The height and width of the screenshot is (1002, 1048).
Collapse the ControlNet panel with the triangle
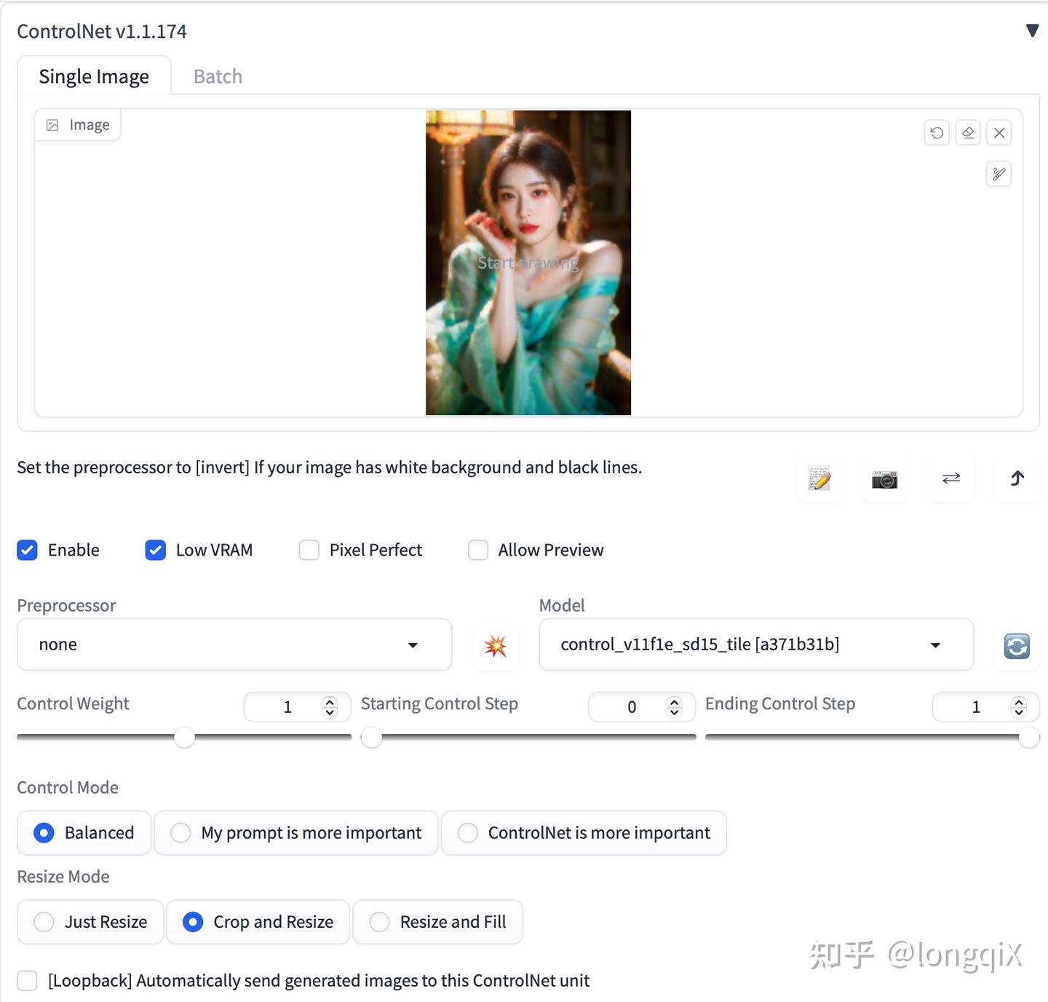click(1031, 31)
